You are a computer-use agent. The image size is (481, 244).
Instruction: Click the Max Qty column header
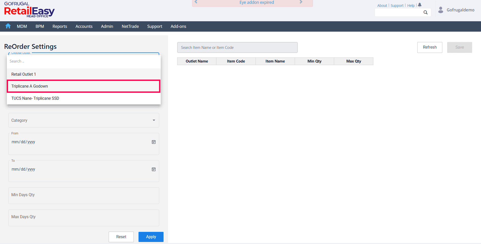click(x=354, y=61)
